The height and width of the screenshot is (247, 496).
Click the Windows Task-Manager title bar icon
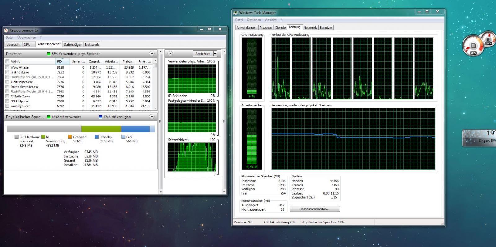click(x=236, y=13)
